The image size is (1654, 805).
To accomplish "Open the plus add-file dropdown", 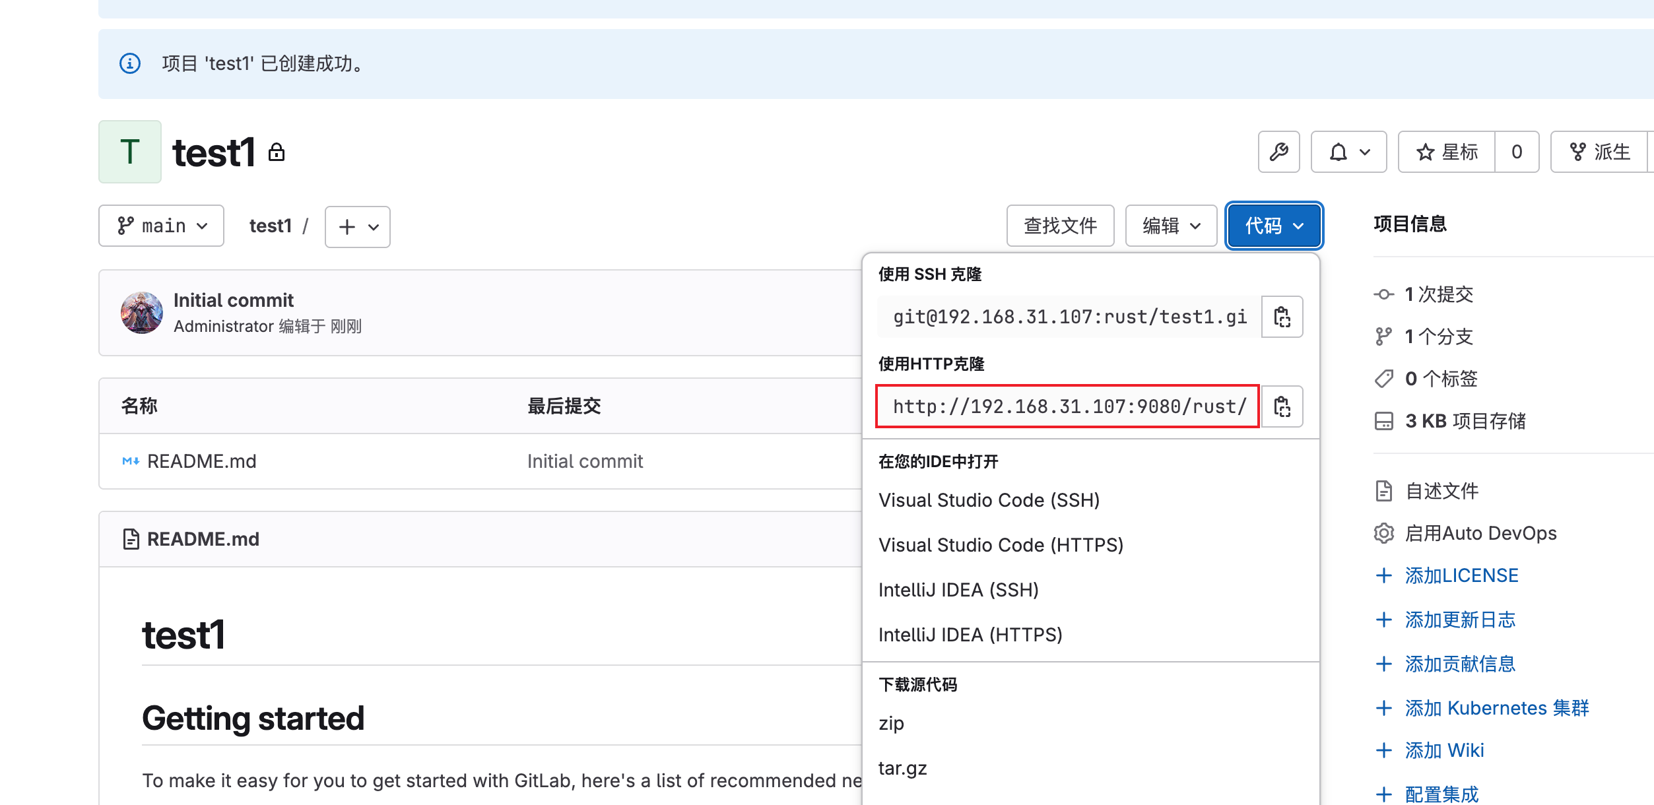I will 358,227.
